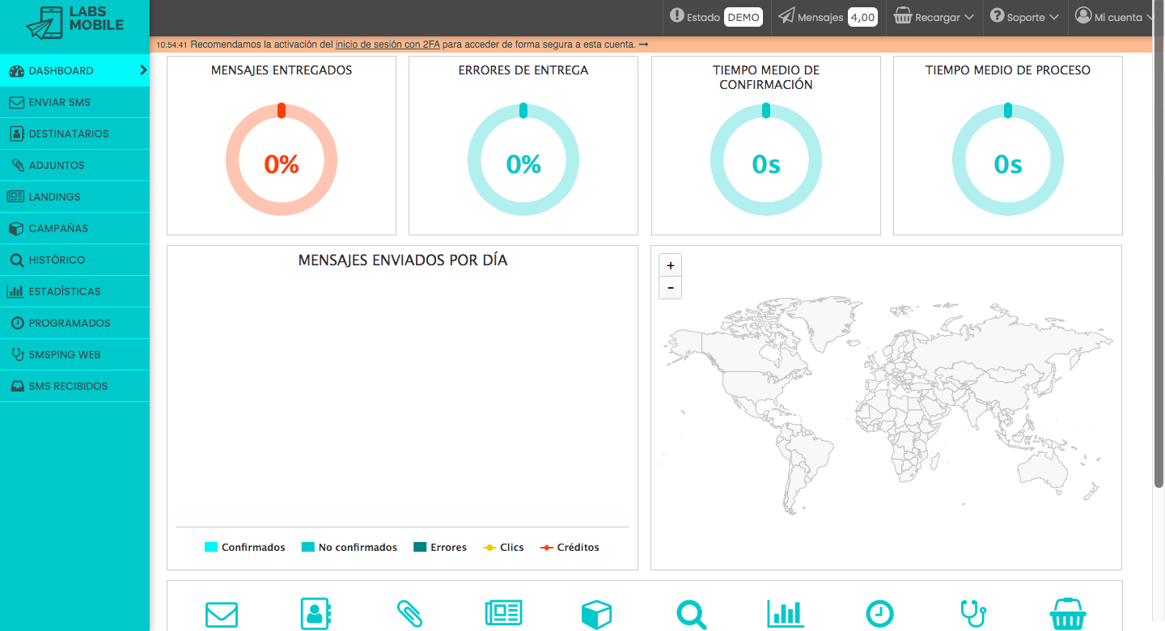Open the Soporte dropdown menu
Image resolution: width=1165 pixels, height=631 pixels.
(1024, 17)
